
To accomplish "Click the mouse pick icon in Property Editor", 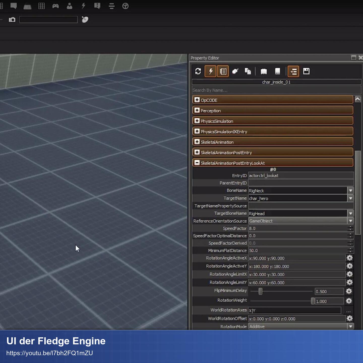I will (235, 71).
